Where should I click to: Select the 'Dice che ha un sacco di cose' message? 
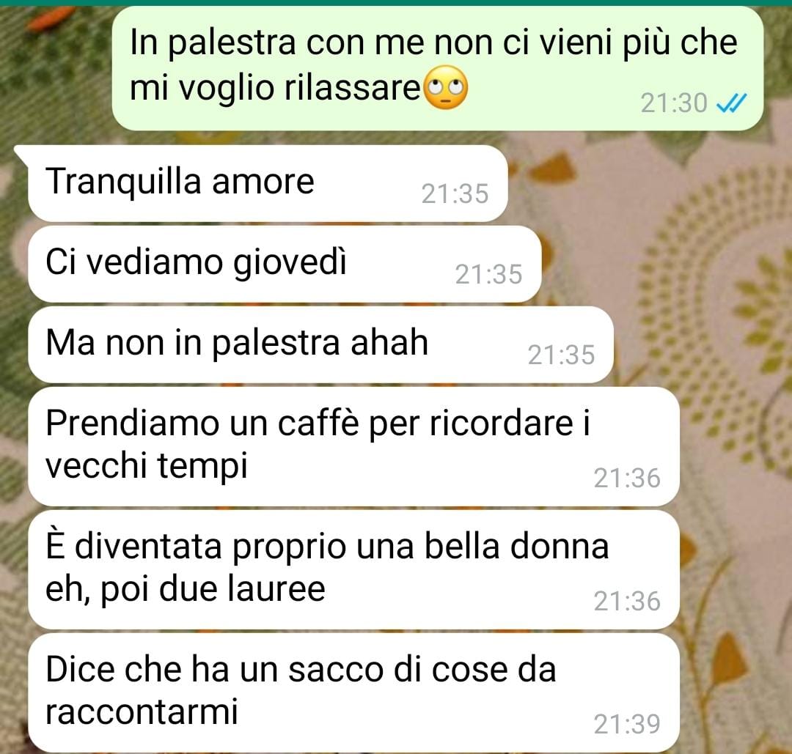[354, 692]
